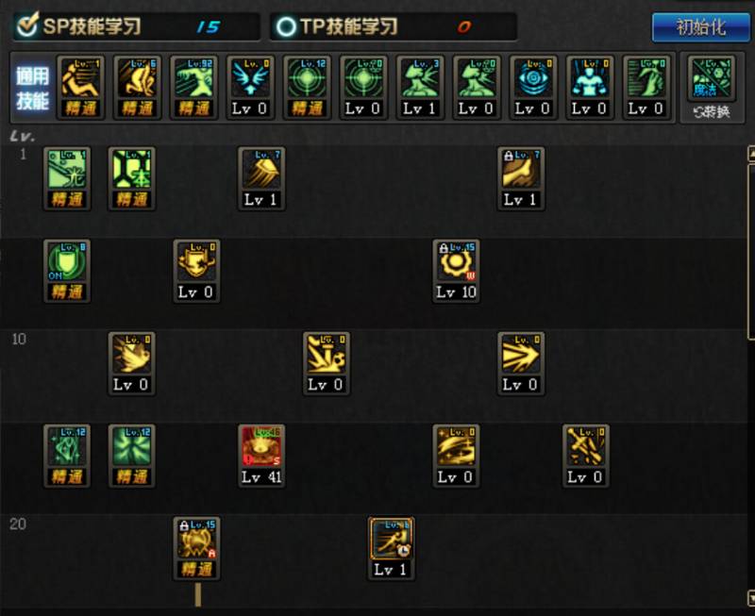The height and width of the screenshot is (616, 755).
Task: Select the cyan muscular body skill icon
Action: tap(590, 87)
